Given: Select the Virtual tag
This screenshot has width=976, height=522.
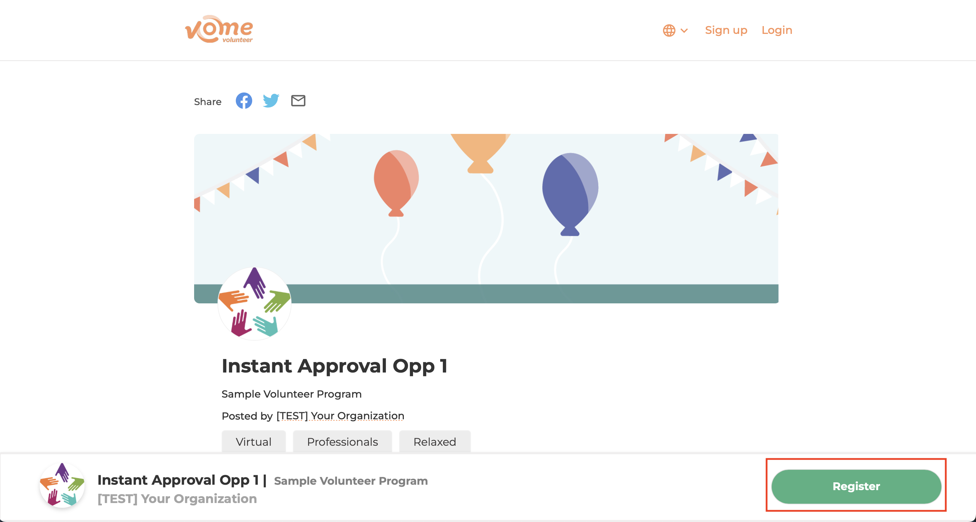Looking at the screenshot, I should point(254,442).
